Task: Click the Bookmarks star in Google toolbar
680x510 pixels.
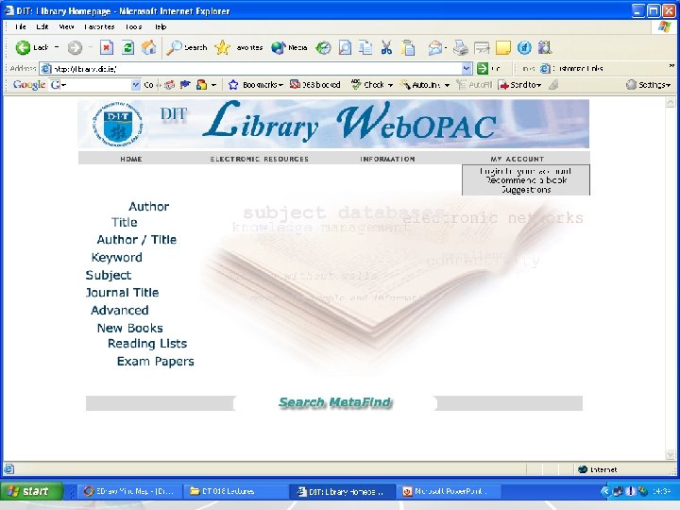Action: tap(233, 85)
